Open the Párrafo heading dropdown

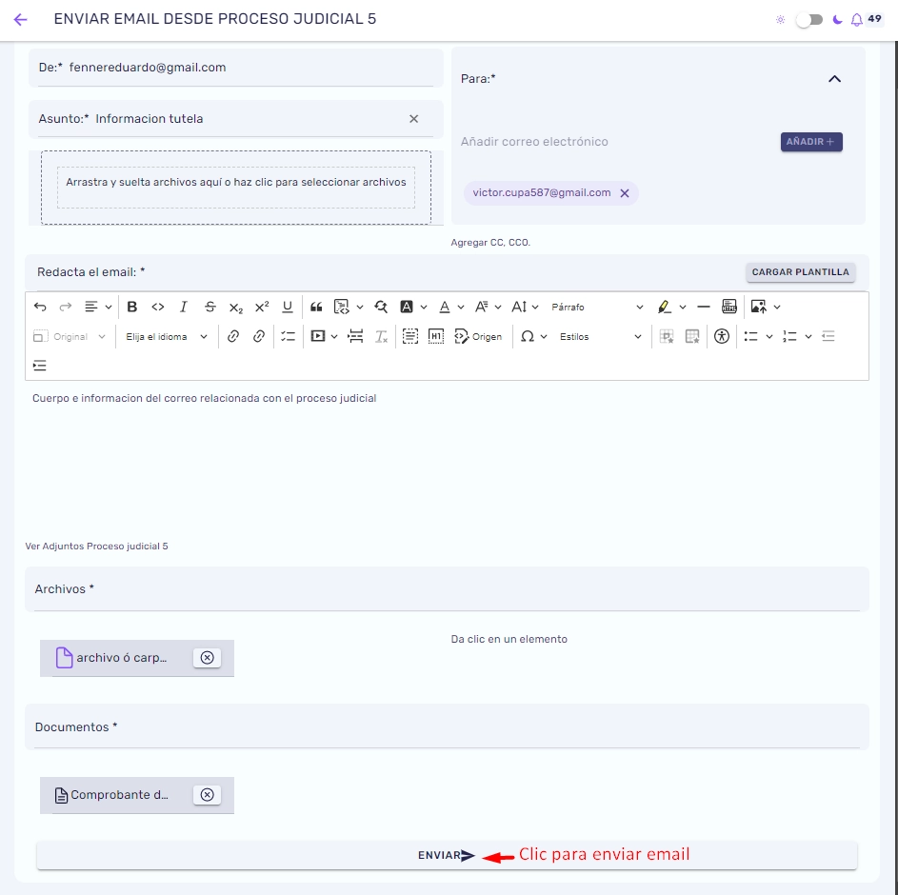pyautogui.click(x=597, y=307)
